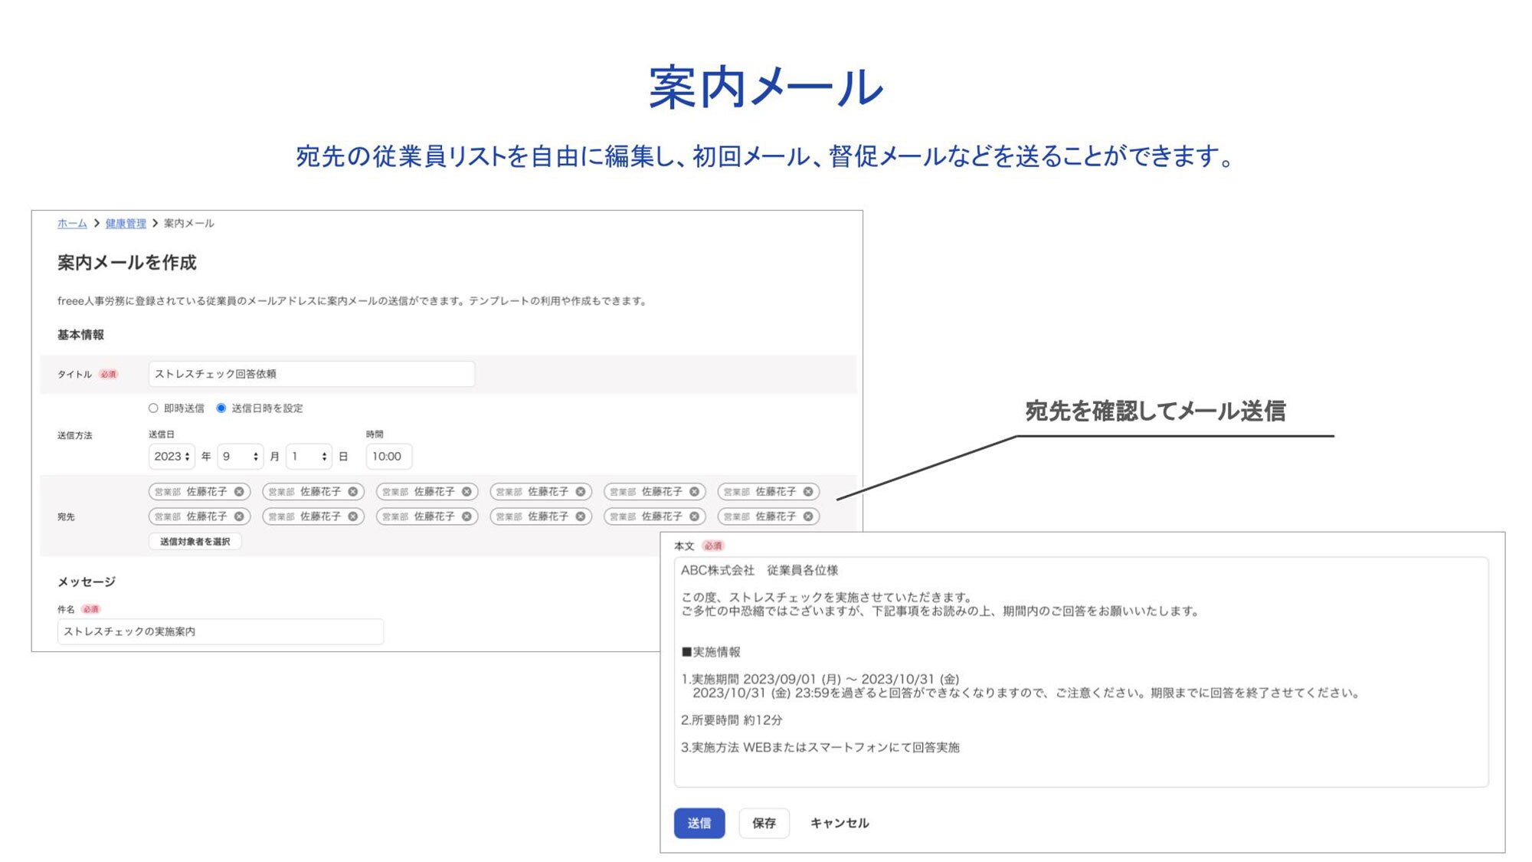Viewport: 1532px width, 862px height.
Task: Click the 時間 field showing 10:00
Action: click(x=389, y=456)
